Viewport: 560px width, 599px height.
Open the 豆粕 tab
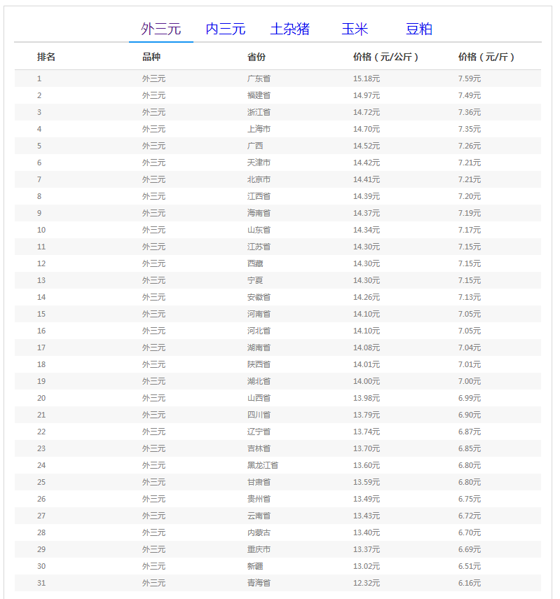(x=418, y=29)
